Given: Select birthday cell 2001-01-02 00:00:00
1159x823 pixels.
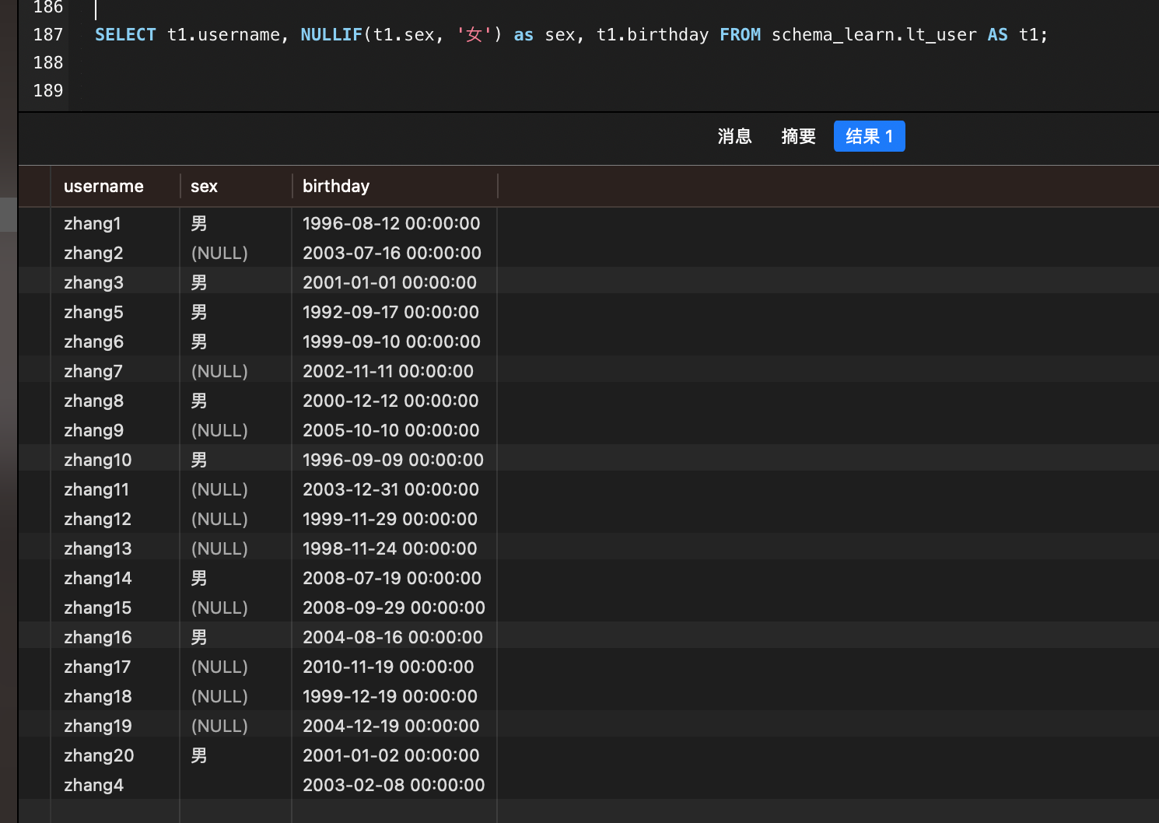Looking at the screenshot, I should [x=390, y=756].
